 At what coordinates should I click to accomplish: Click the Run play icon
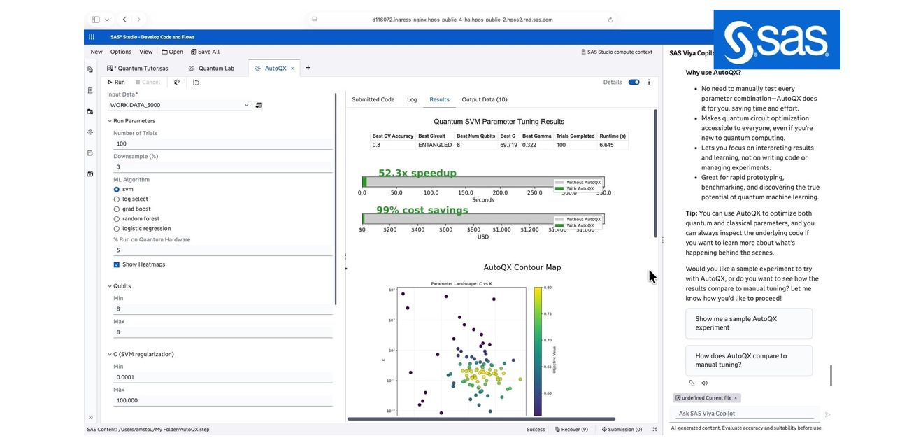point(110,82)
